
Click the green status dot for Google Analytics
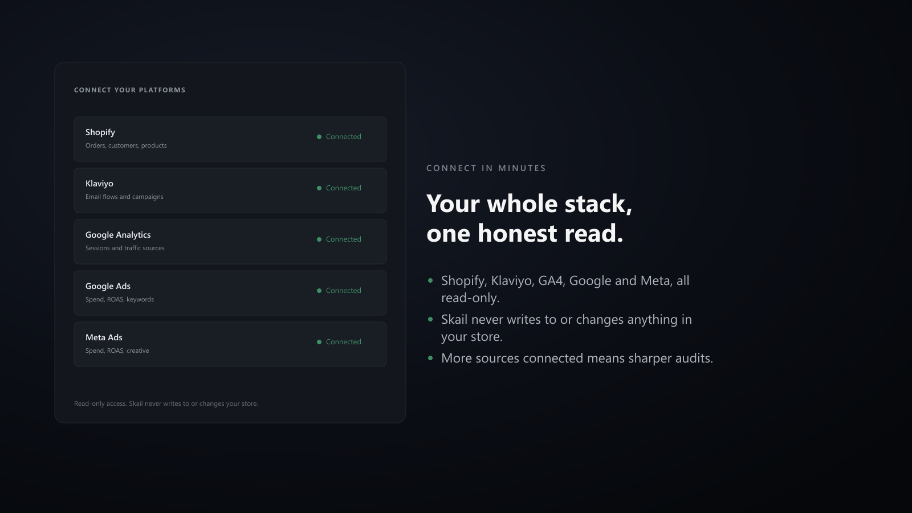(319, 239)
